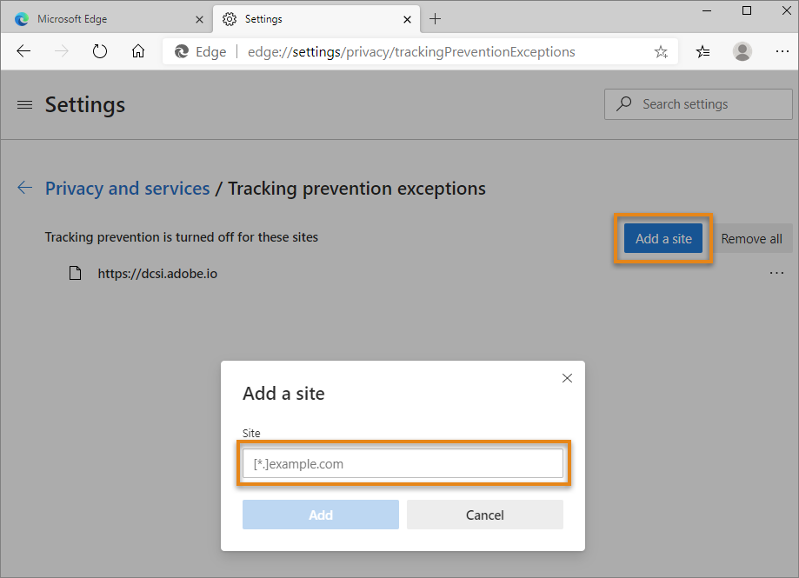Click Cancel in the dialog
Image resolution: width=799 pixels, height=578 pixels.
(484, 515)
